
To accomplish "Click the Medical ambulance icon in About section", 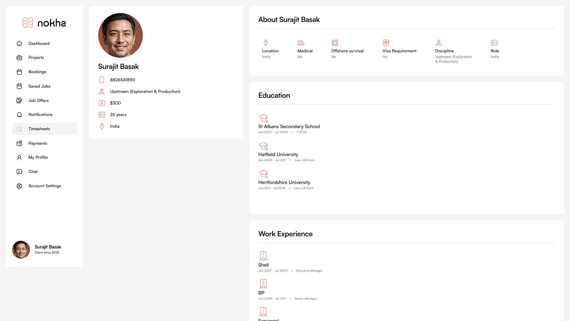I will point(300,43).
